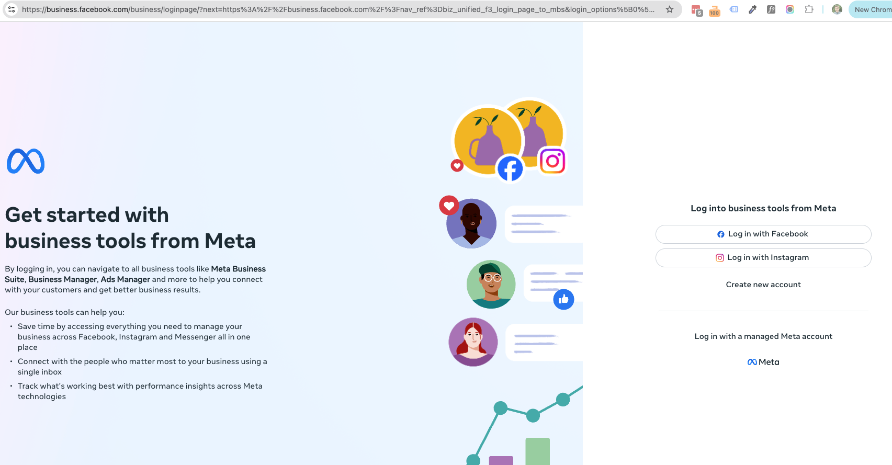892x465 pixels.
Task: Open the eyedropper color picker extension
Action: (752, 9)
